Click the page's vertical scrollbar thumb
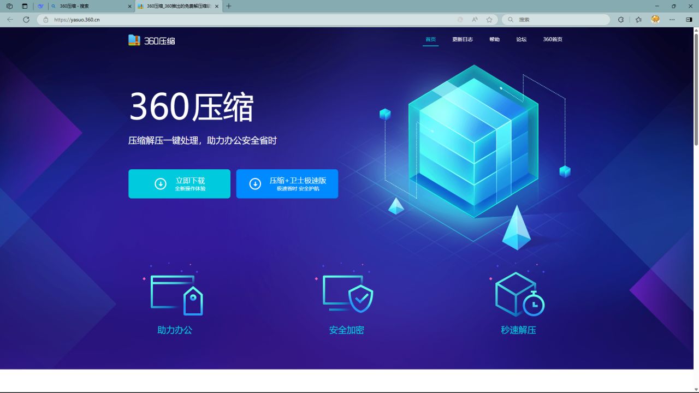699x393 pixels. (x=696, y=90)
